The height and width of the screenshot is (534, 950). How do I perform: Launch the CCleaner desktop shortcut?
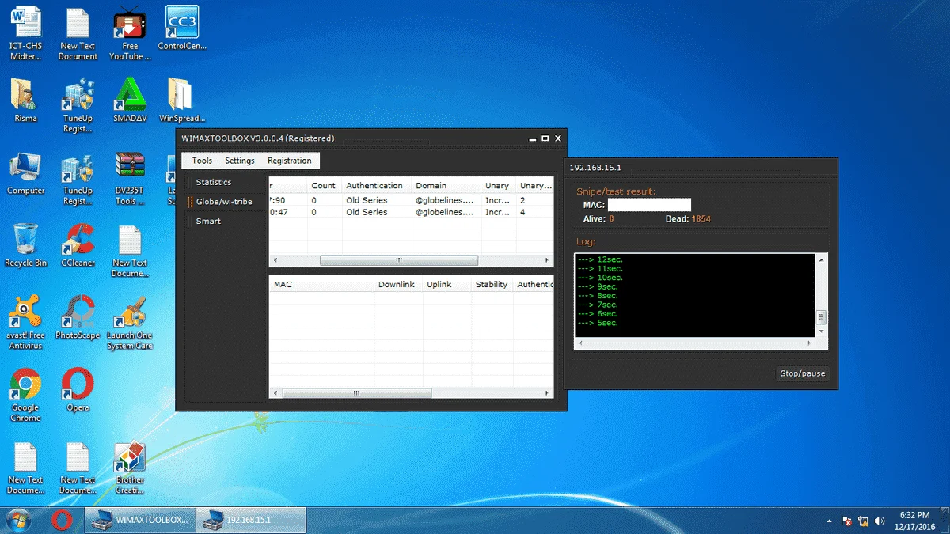click(x=78, y=245)
